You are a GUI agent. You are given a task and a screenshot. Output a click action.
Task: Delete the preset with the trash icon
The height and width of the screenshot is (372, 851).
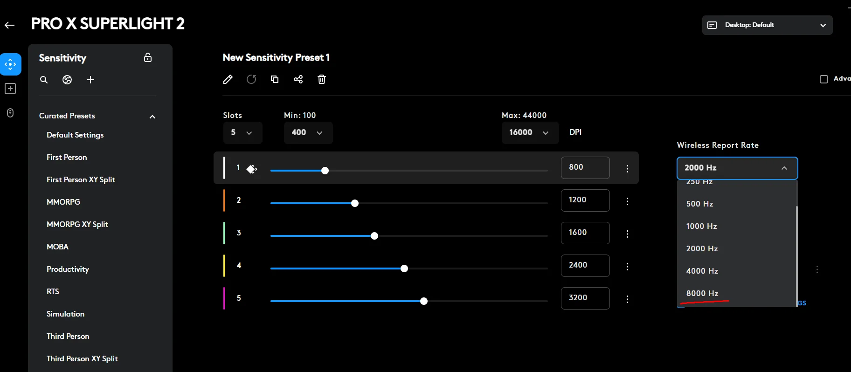322,79
